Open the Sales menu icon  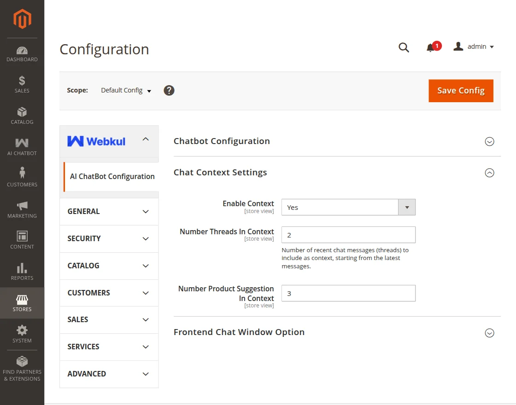(x=22, y=85)
